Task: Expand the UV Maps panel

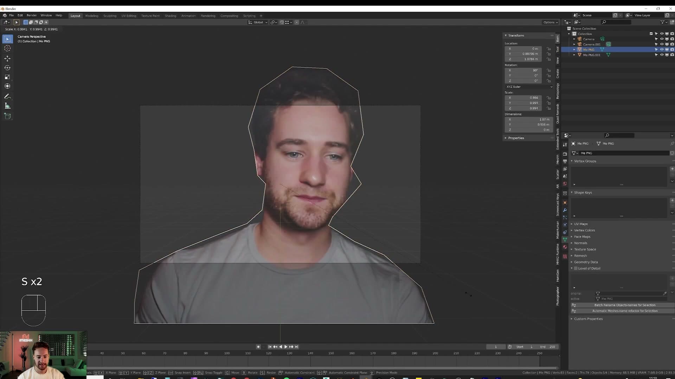Action: (581, 224)
